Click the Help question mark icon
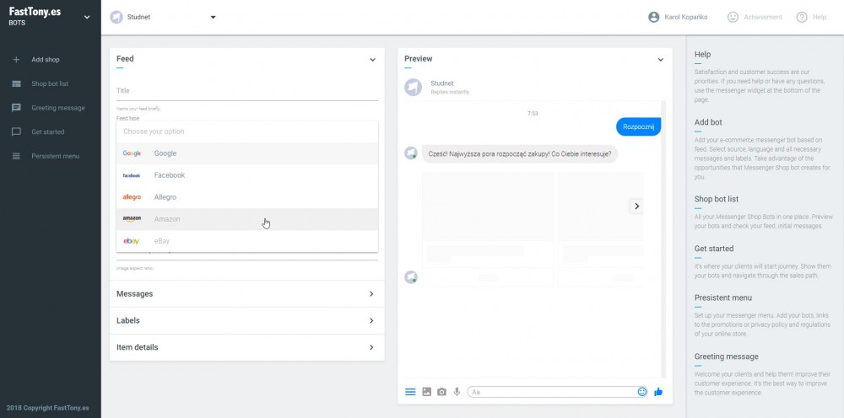844x418 pixels. point(802,17)
